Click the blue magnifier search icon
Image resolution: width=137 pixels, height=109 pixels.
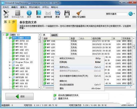pyautogui.click(x=131, y=14)
